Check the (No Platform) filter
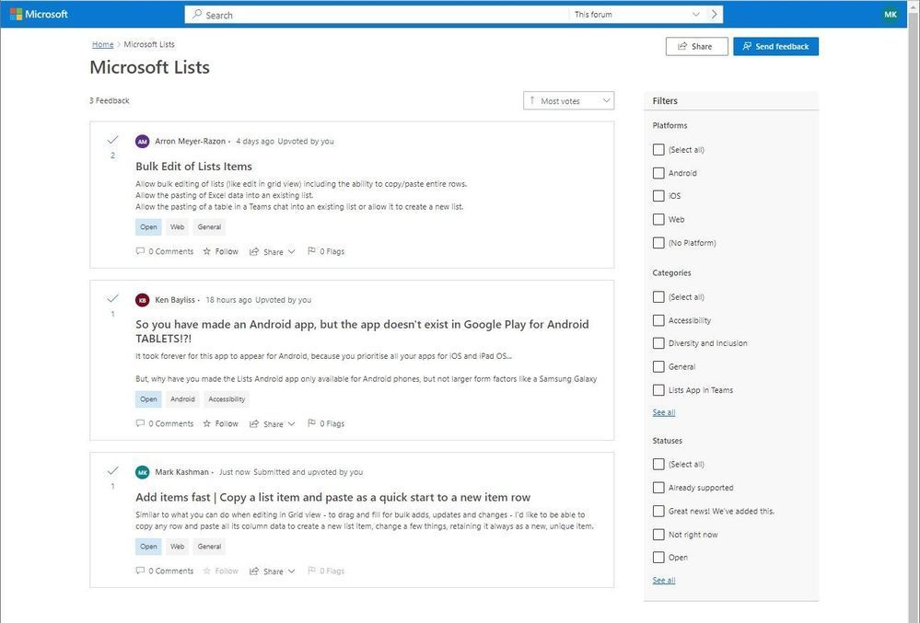The width and height of the screenshot is (920, 623). 658,243
